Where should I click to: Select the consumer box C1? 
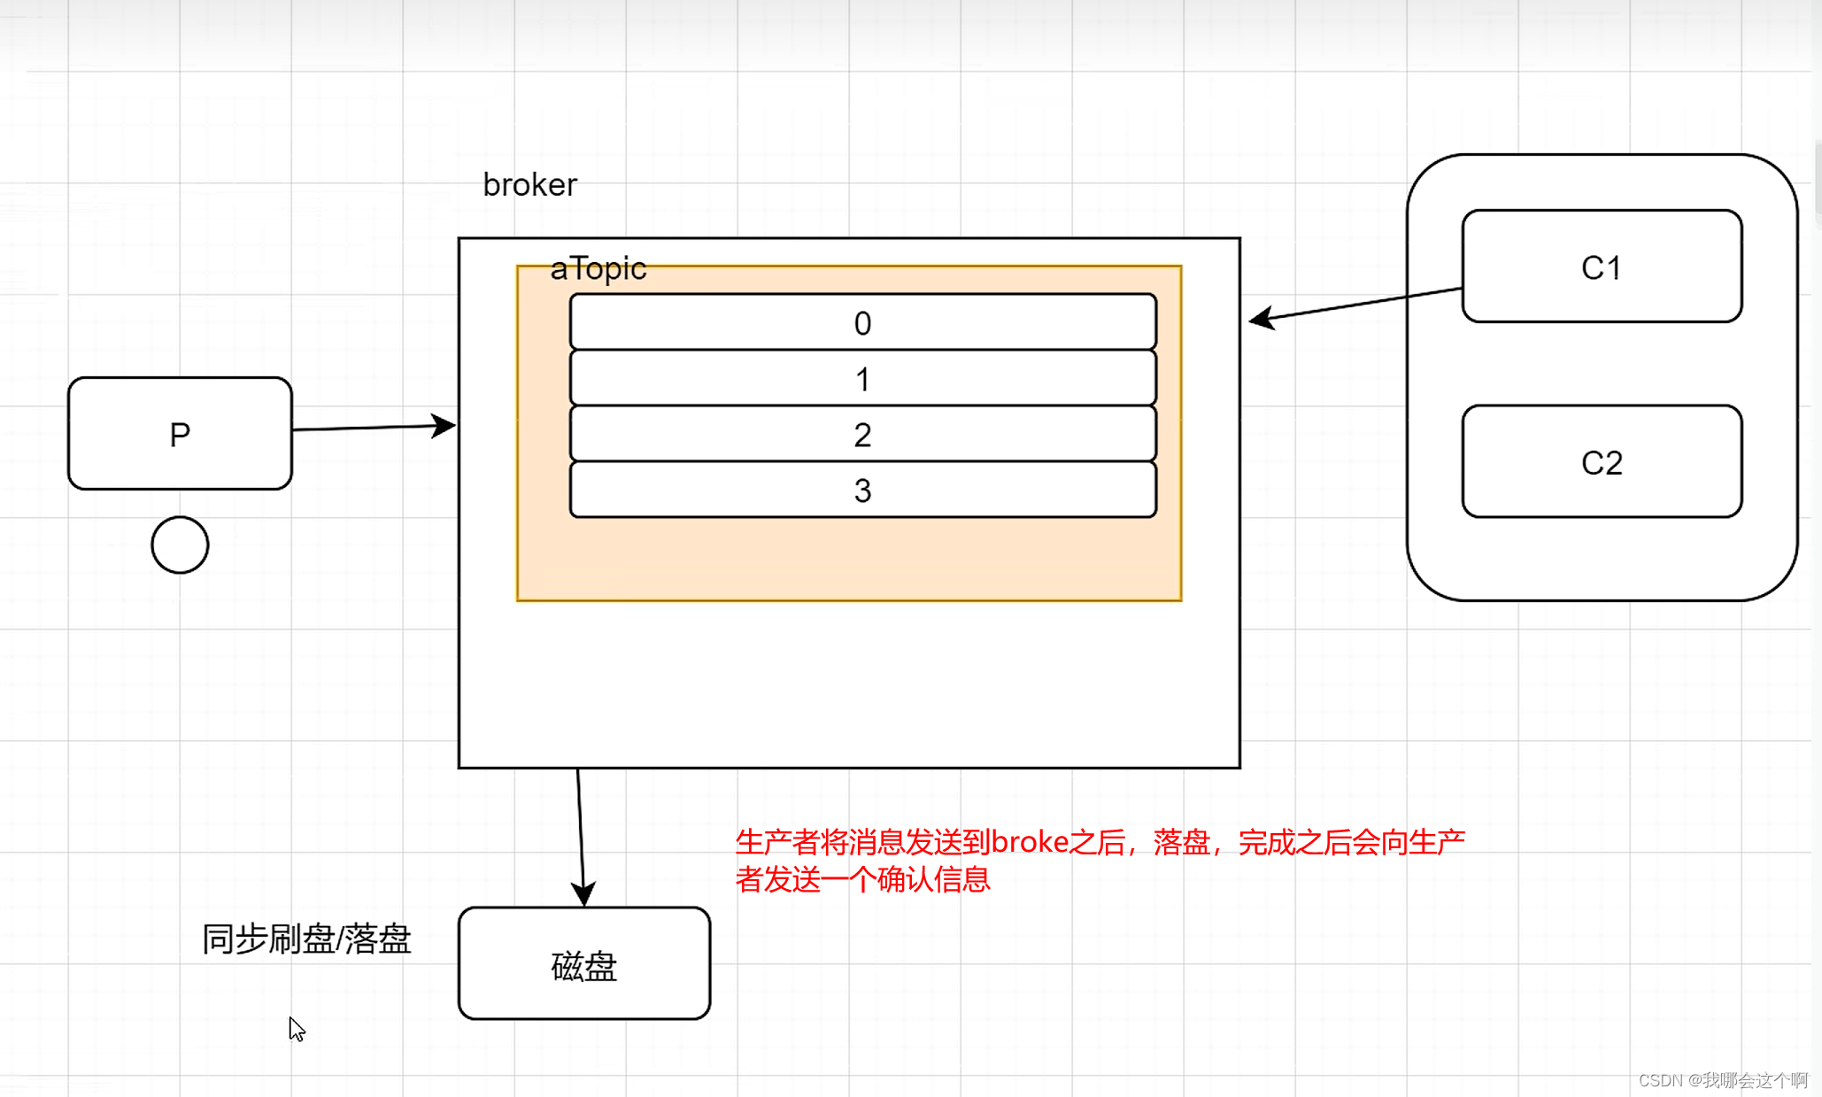pos(1602,267)
